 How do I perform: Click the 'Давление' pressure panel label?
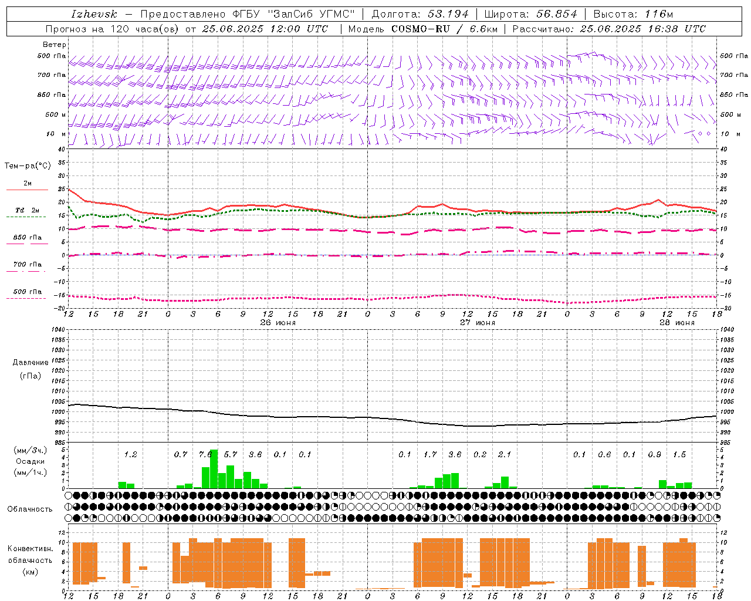(31, 363)
